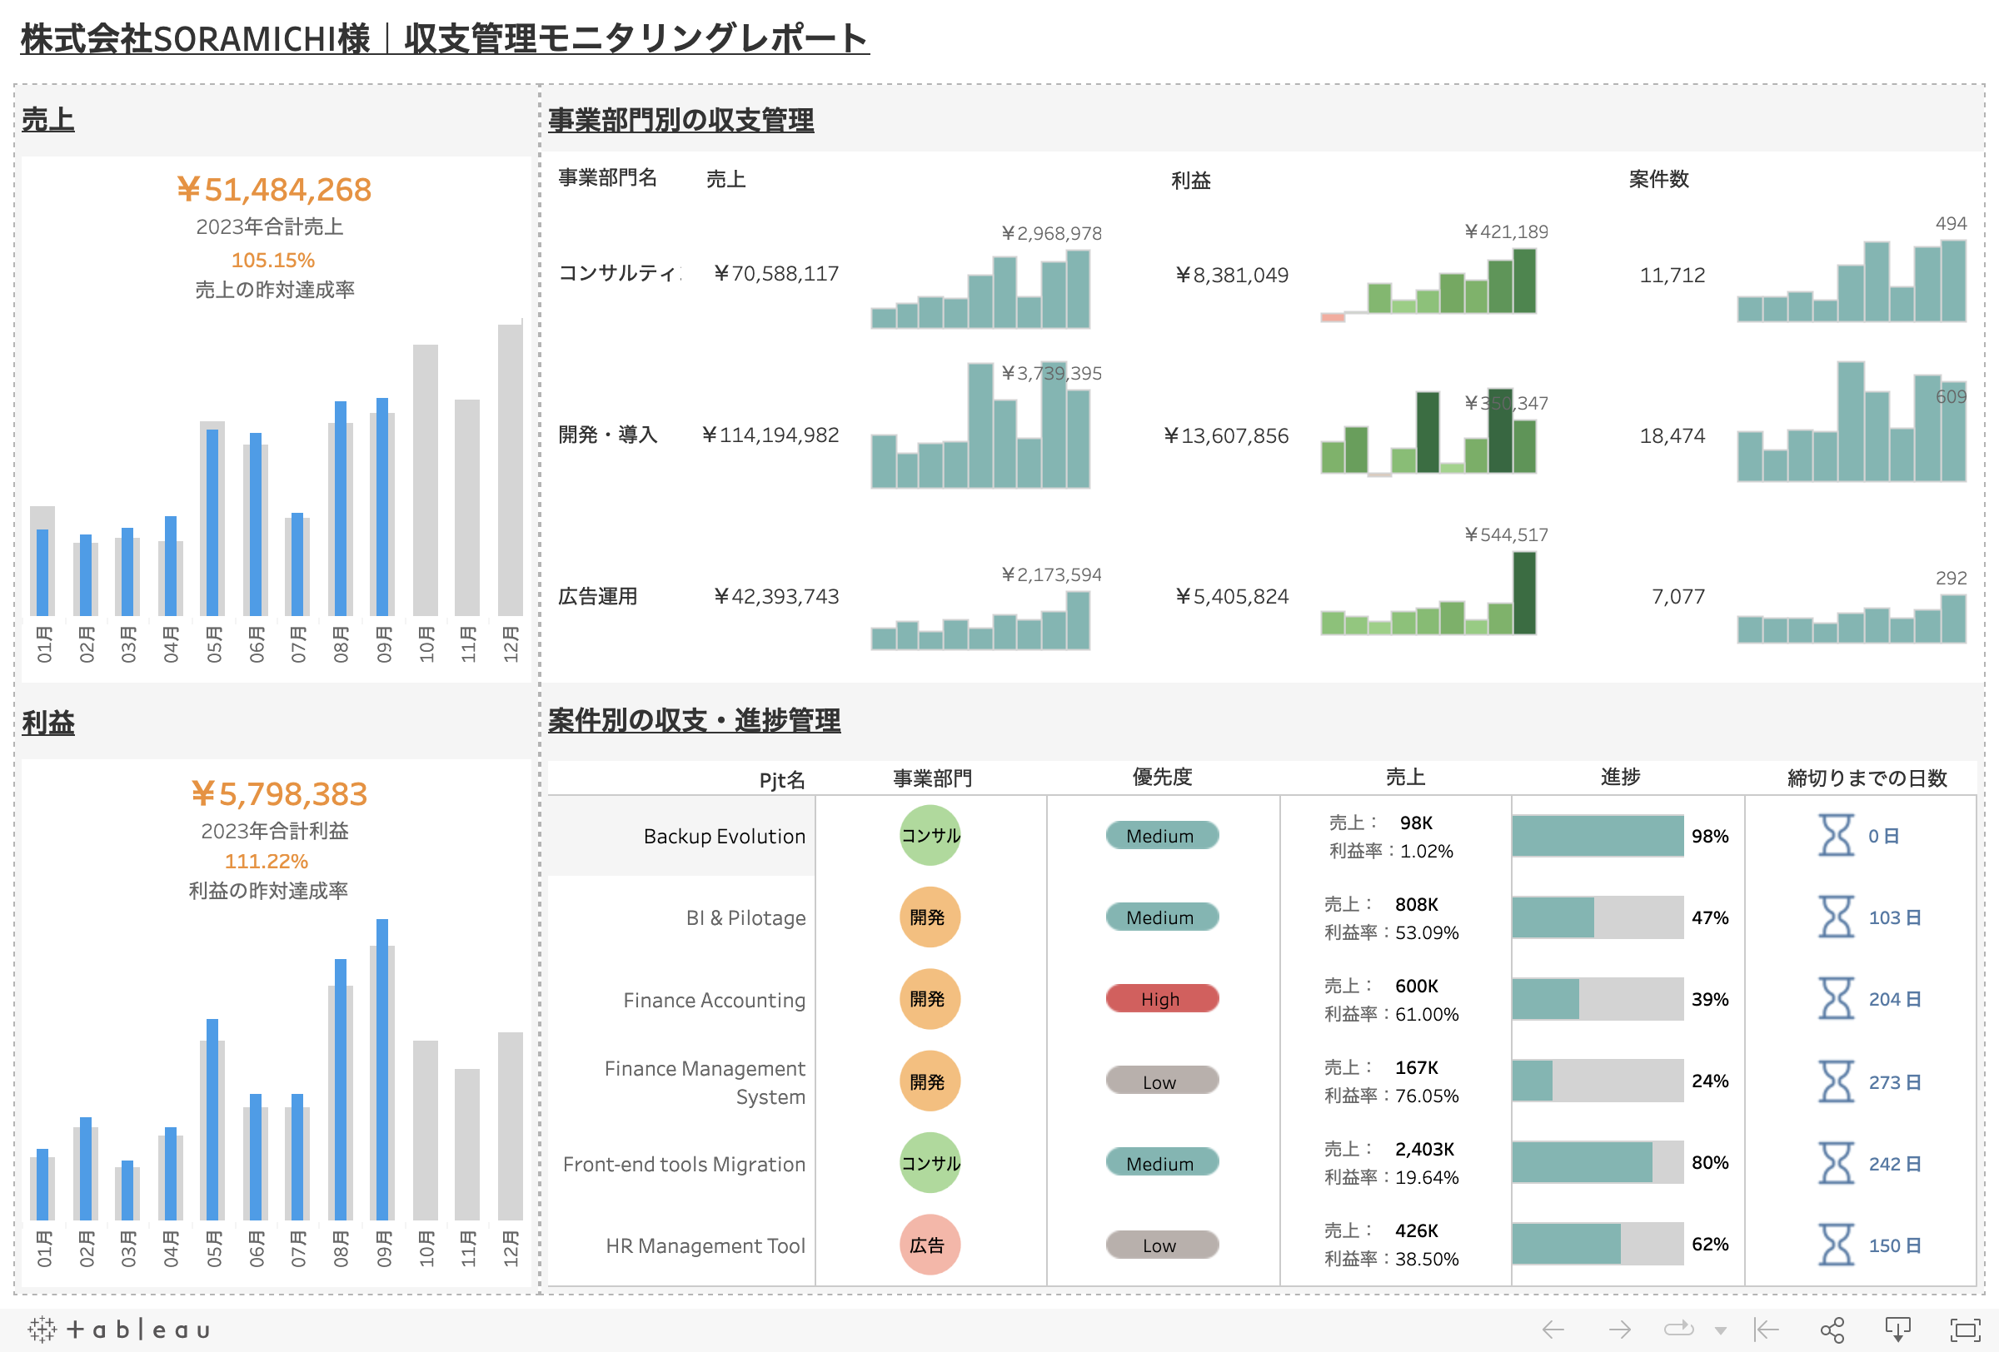Select the 09月 bar in profit chart
Image resolution: width=1999 pixels, height=1352 pixels.
(382, 1068)
